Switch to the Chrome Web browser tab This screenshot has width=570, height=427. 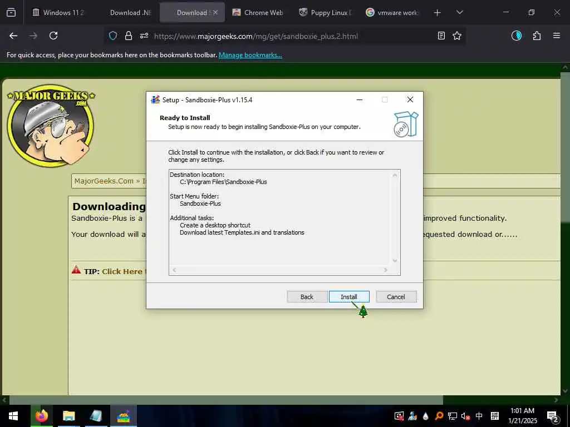point(257,12)
